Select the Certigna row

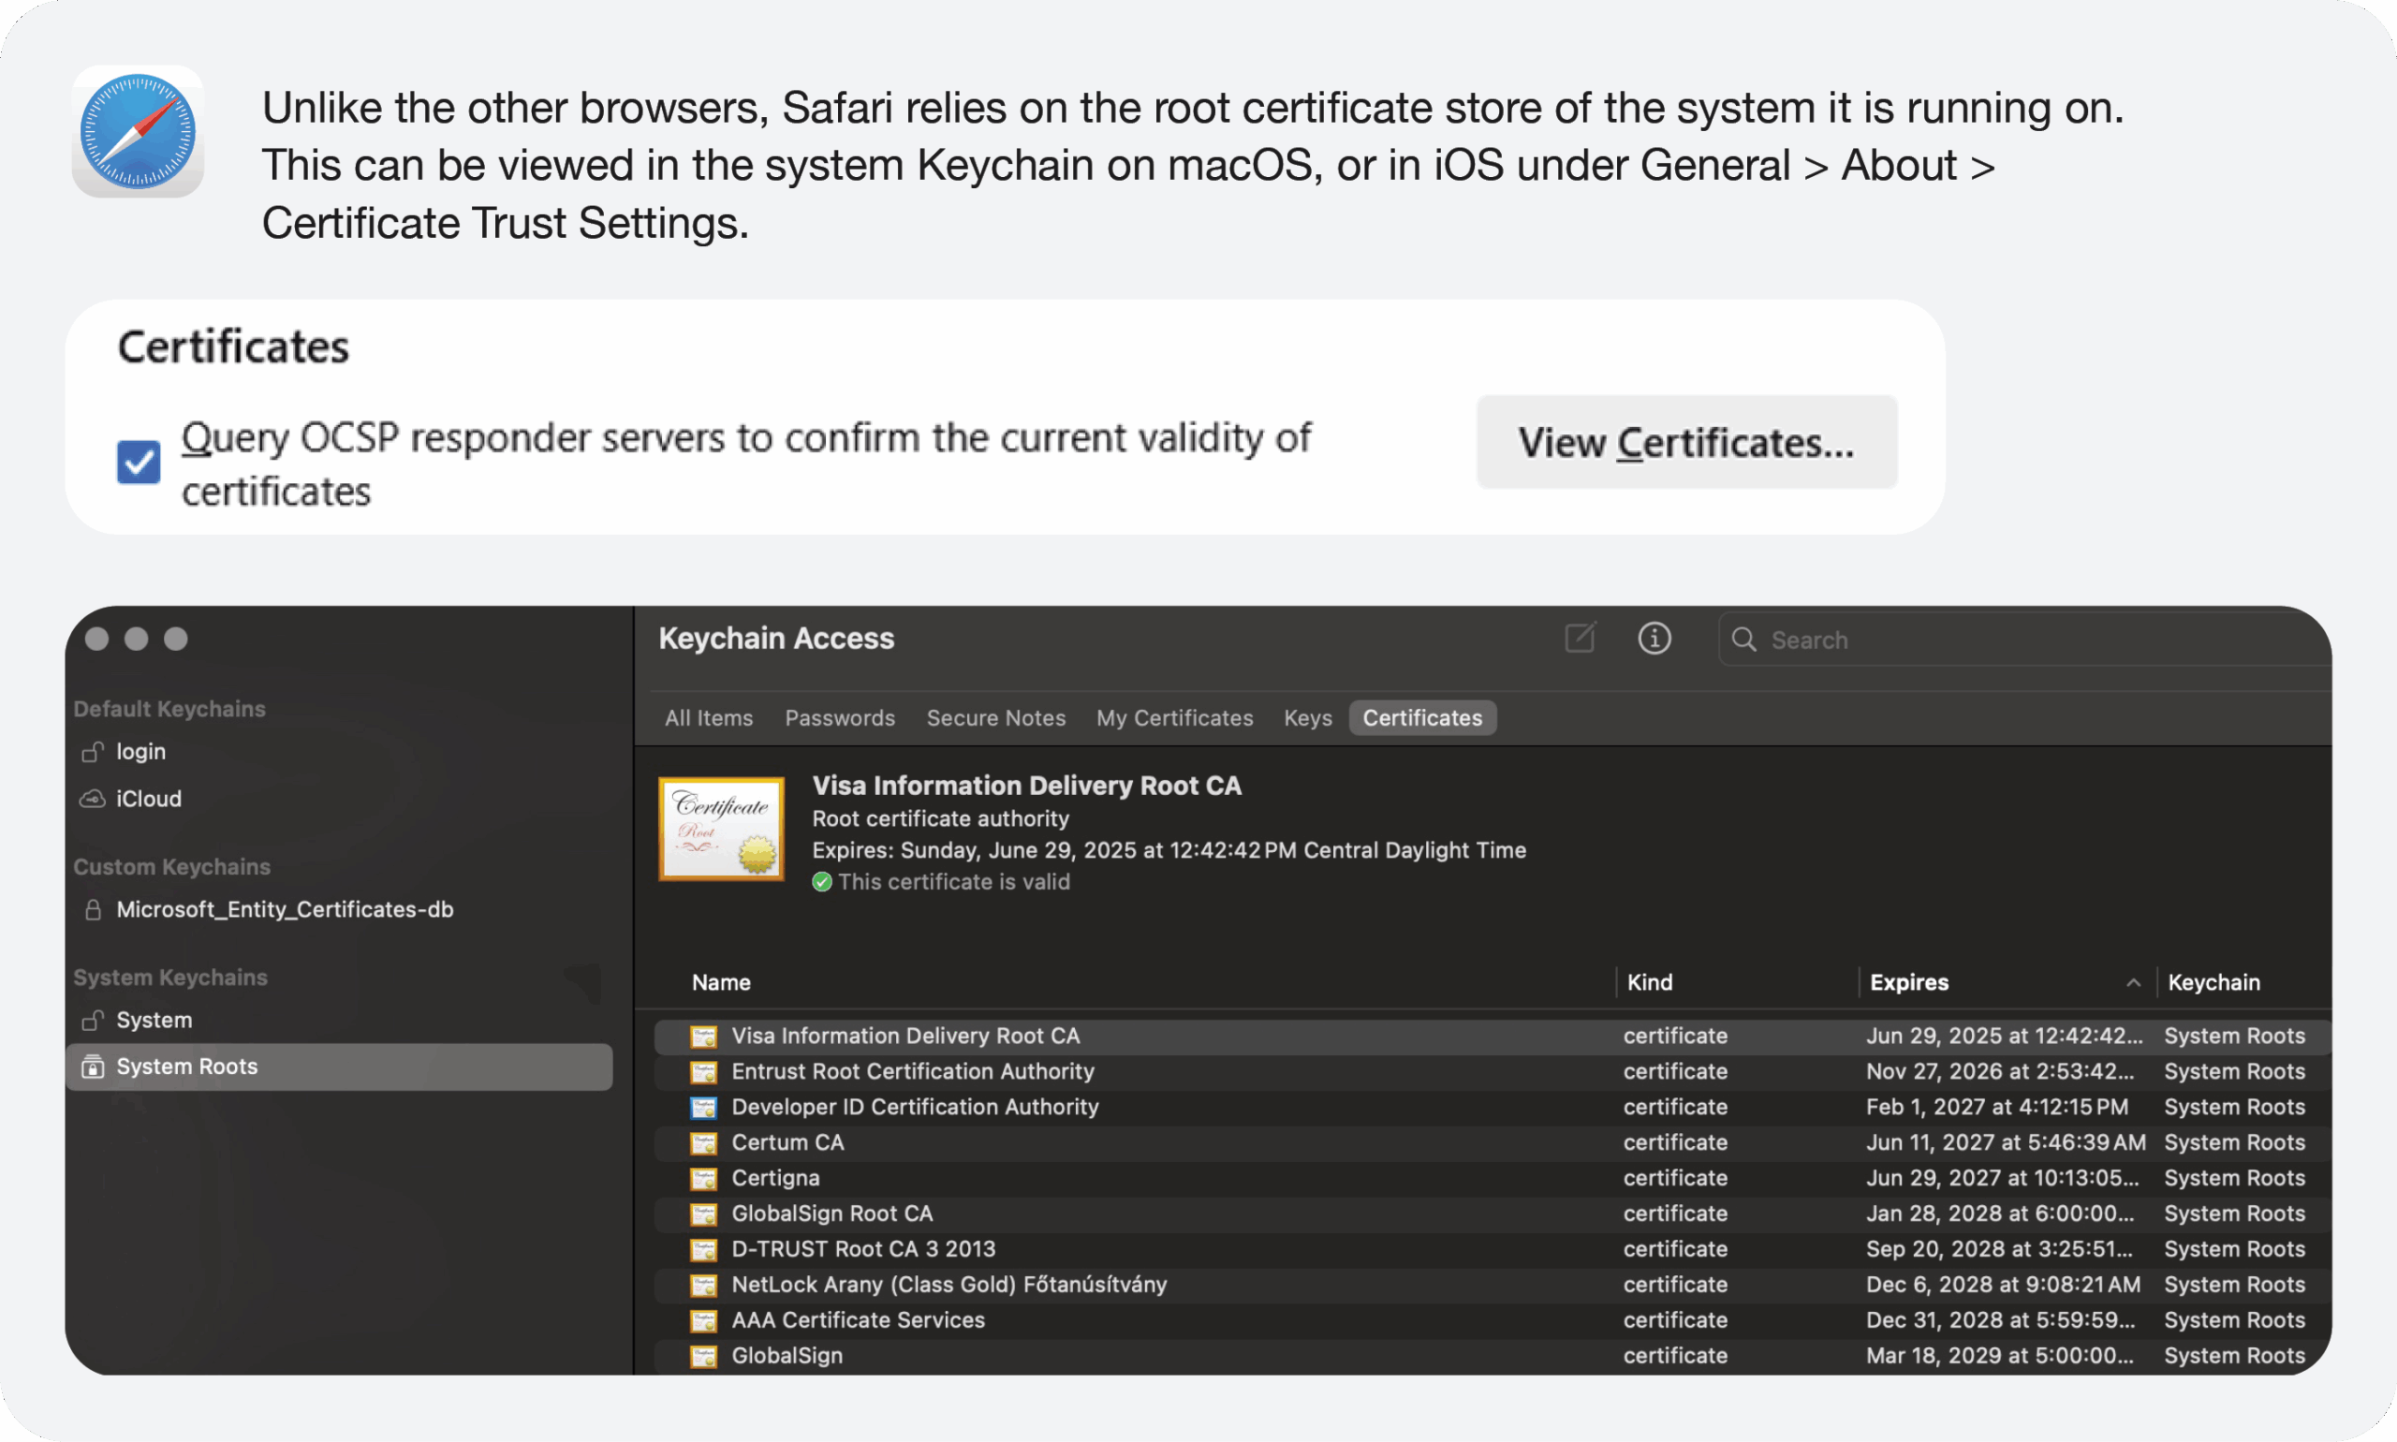point(1493,1179)
